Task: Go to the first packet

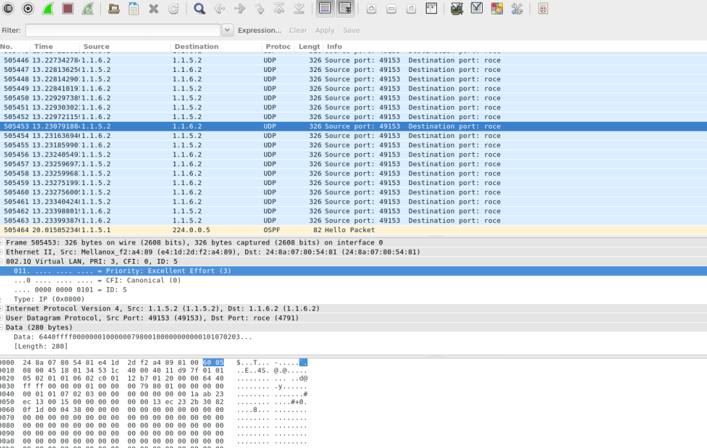Action: click(279, 9)
